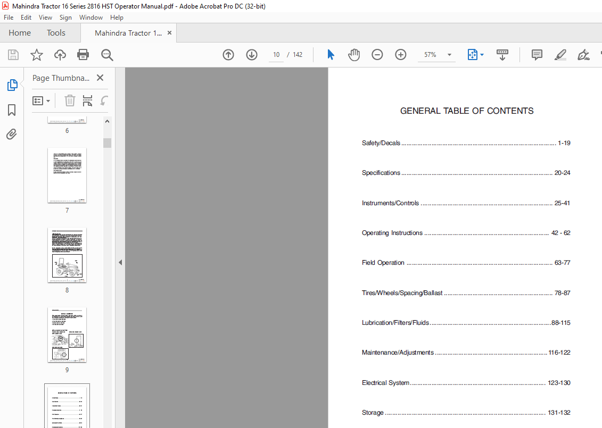Click the Add comment sticky note button
The image size is (602, 428).
pyautogui.click(x=537, y=55)
